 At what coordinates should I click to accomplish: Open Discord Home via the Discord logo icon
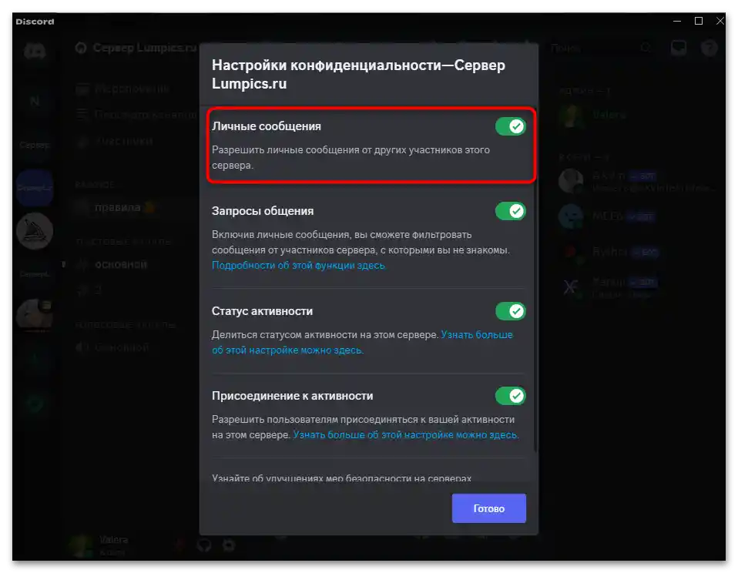tap(35, 52)
